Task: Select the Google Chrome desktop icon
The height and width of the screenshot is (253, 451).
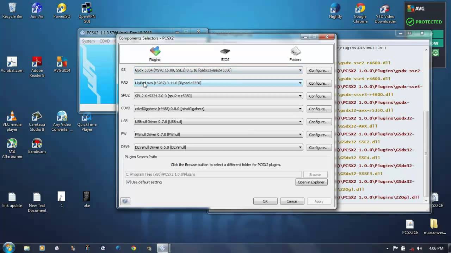Action: (x=360, y=13)
